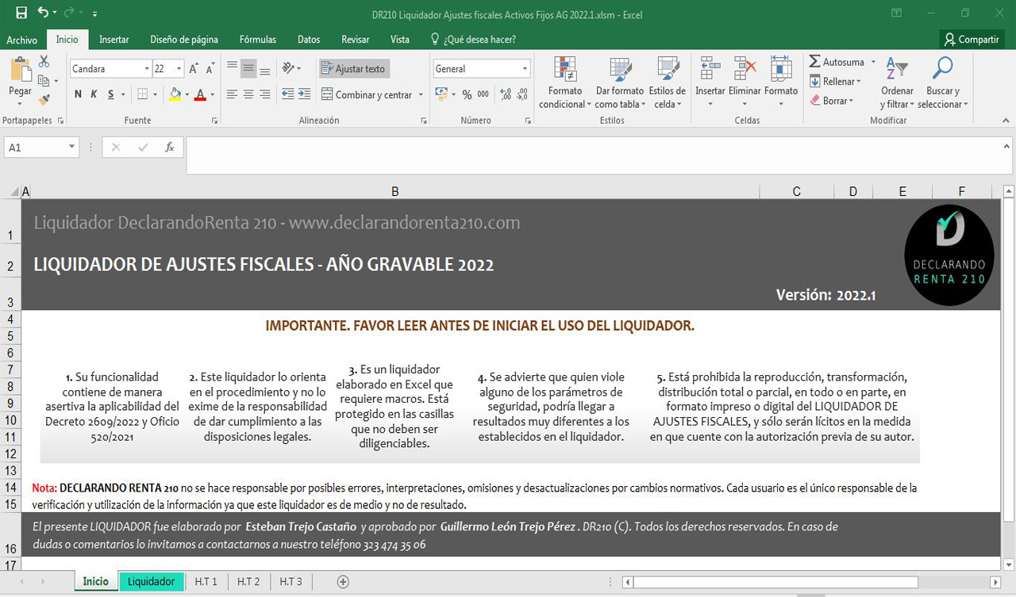Toggle italic (K) formatting
1016x597 pixels.
point(94,94)
